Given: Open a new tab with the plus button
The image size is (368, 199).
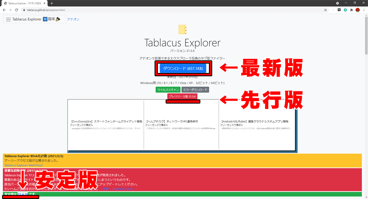Looking at the screenshot, I should tap(52, 3).
